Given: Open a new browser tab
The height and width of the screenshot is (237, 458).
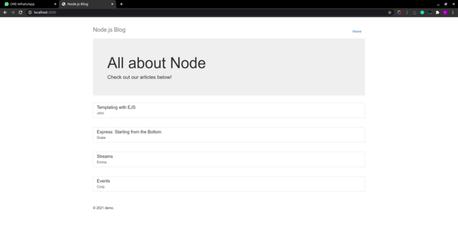Looking at the screenshot, I should tap(121, 4).
